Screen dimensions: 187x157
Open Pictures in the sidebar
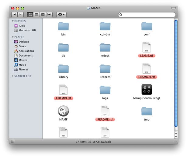pos(21,69)
